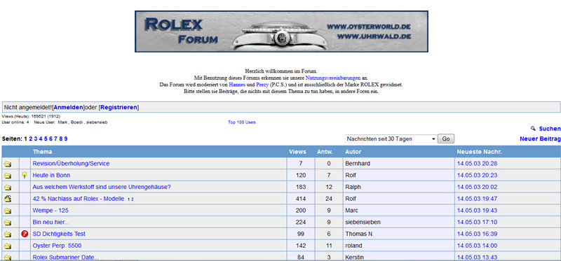Go to page 5 of the forum
This screenshot has height=261, width=561.
46,139
